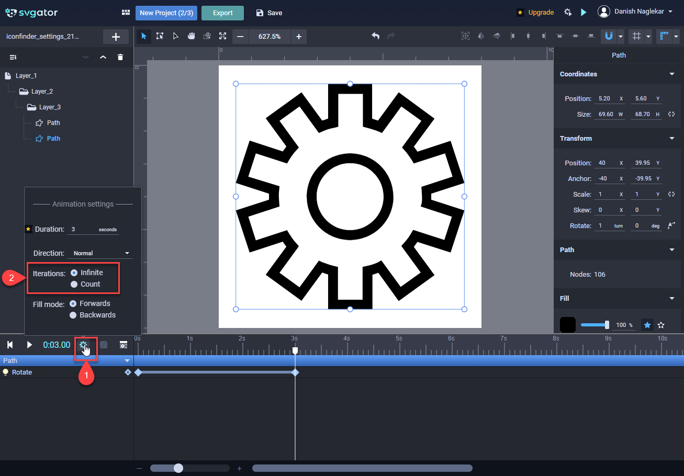The height and width of the screenshot is (476, 684).
Task: Select the hand pan tool
Action: coord(192,36)
